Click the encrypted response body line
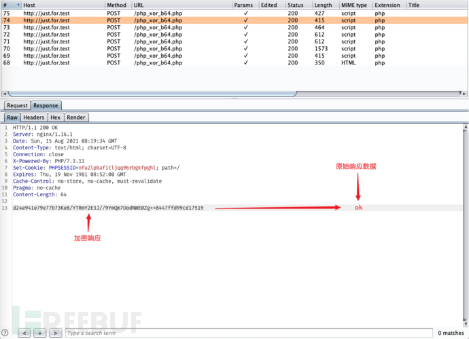Viewport: 469px width, 339px height. coord(109,207)
